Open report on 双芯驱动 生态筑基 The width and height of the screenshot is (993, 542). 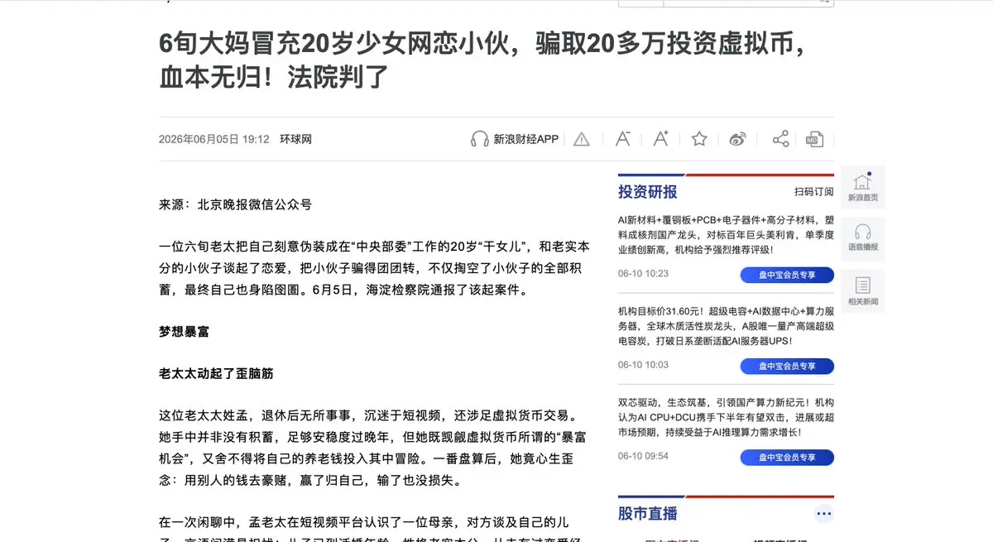click(726, 417)
